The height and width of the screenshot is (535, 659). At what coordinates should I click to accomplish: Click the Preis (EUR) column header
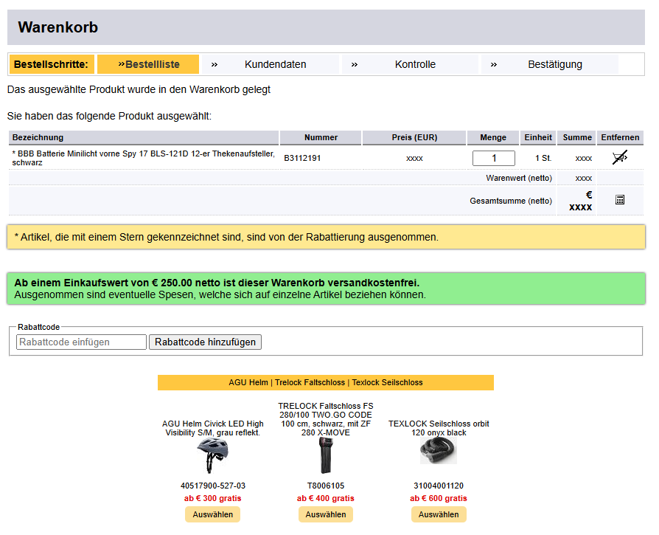point(414,137)
